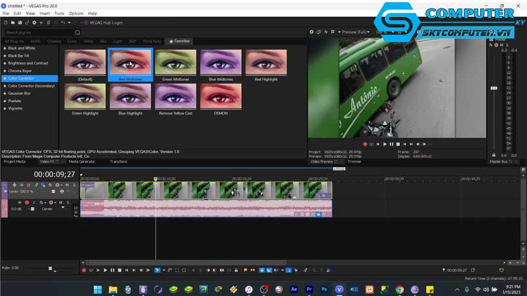Switch to the Transitions tab
527x296 pixels.
(119, 161)
